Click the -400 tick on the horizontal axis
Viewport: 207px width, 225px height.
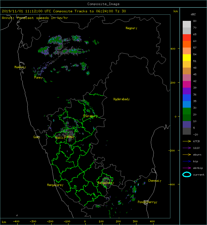click(x=16, y=222)
